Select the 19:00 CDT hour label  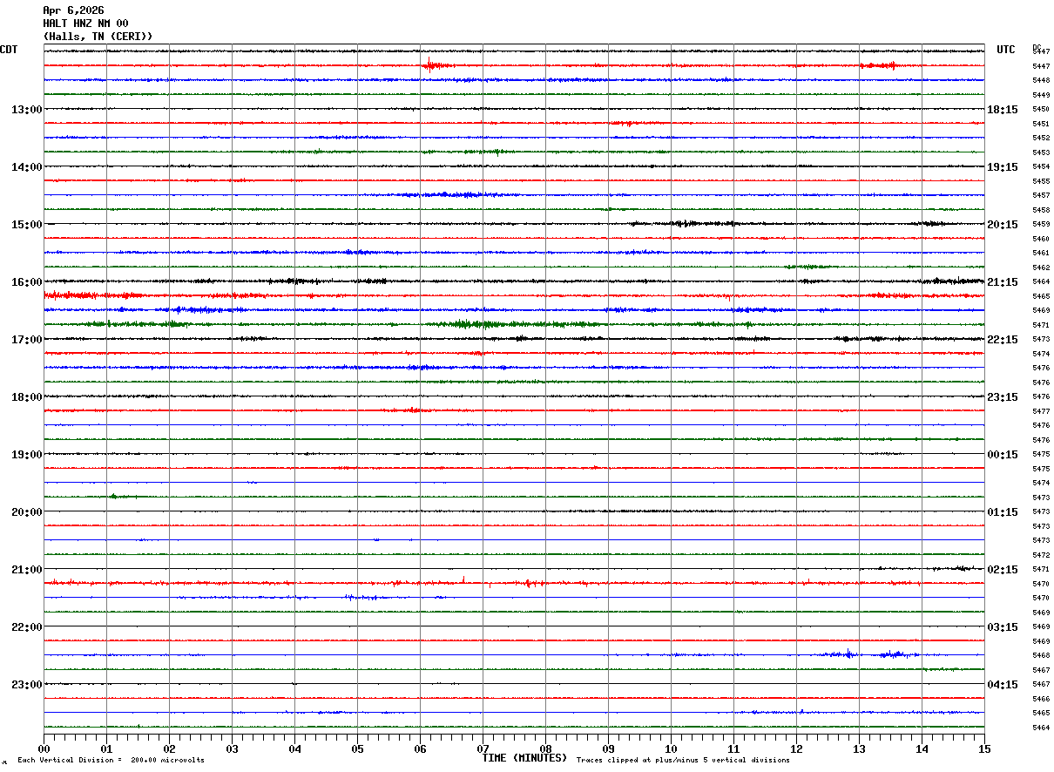coord(27,455)
